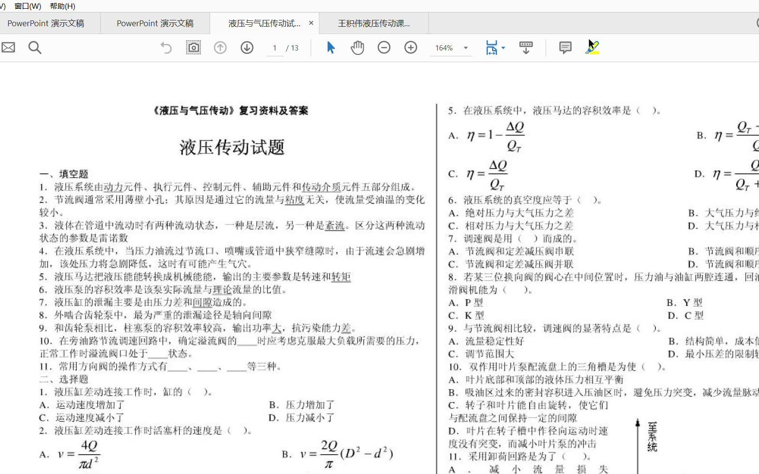The height and width of the screenshot is (474, 759).
Task: Click option A. P 型
Action: (466, 303)
